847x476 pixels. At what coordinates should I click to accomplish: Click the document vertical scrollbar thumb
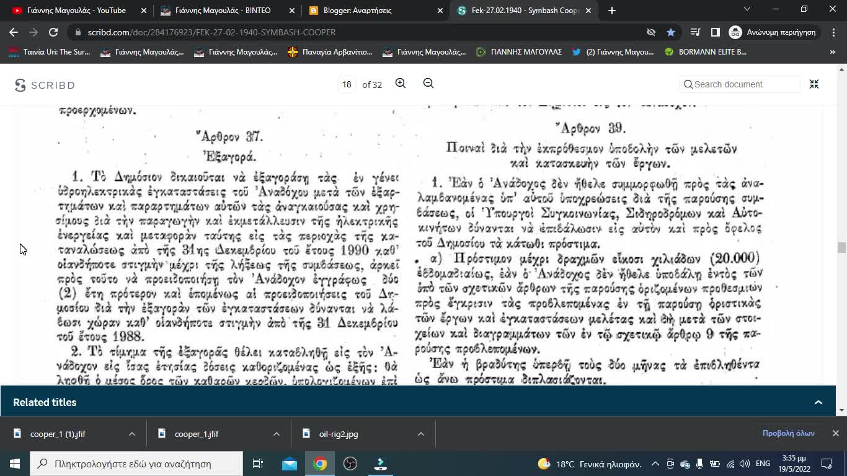pyautogui.click(x=841, y=248)
